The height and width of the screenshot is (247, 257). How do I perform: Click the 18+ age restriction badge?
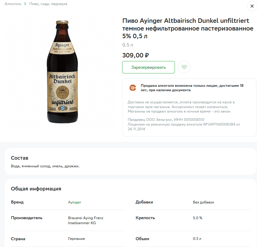tap(133, 88)
